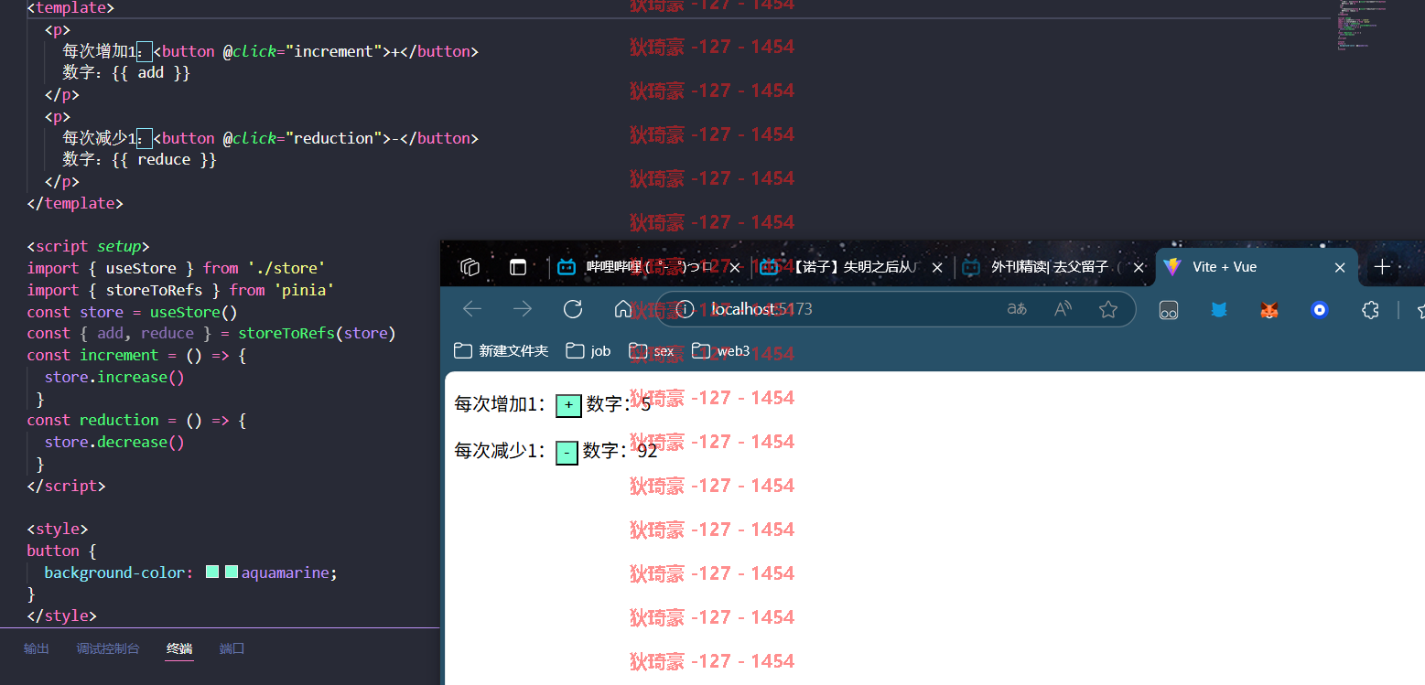Open a new browser tab
The image size is (1425, 685).
coord(1383,267)
